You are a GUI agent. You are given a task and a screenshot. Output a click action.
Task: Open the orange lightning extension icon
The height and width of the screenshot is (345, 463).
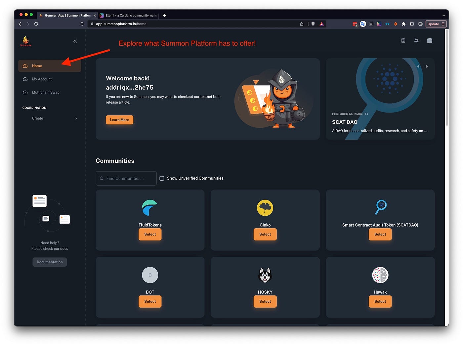coord(396,24)
